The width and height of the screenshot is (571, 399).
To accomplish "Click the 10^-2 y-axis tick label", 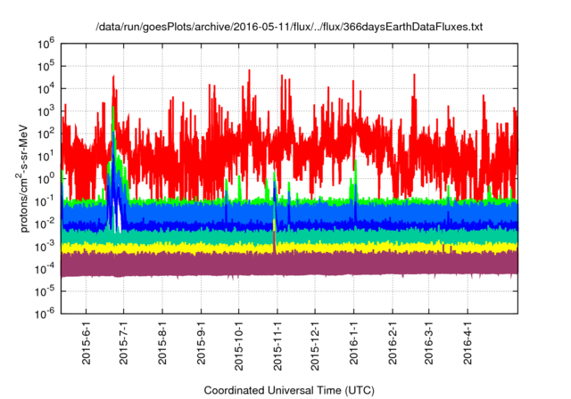I will tap(45, 224).
